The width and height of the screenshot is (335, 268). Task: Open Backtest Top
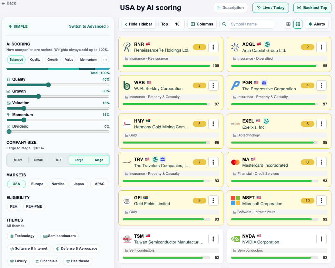pyautogui.click(x=312, y=8)
